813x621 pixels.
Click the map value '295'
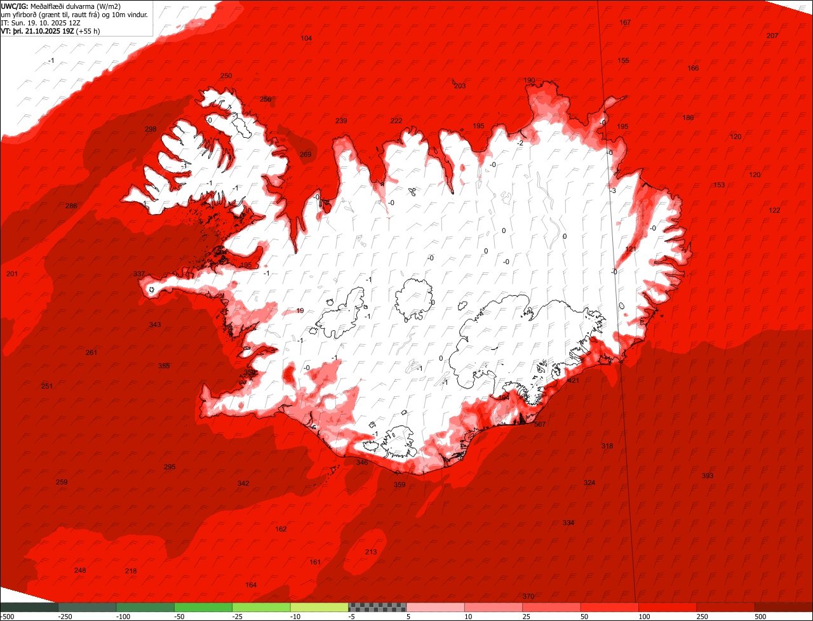pos(170,467)
